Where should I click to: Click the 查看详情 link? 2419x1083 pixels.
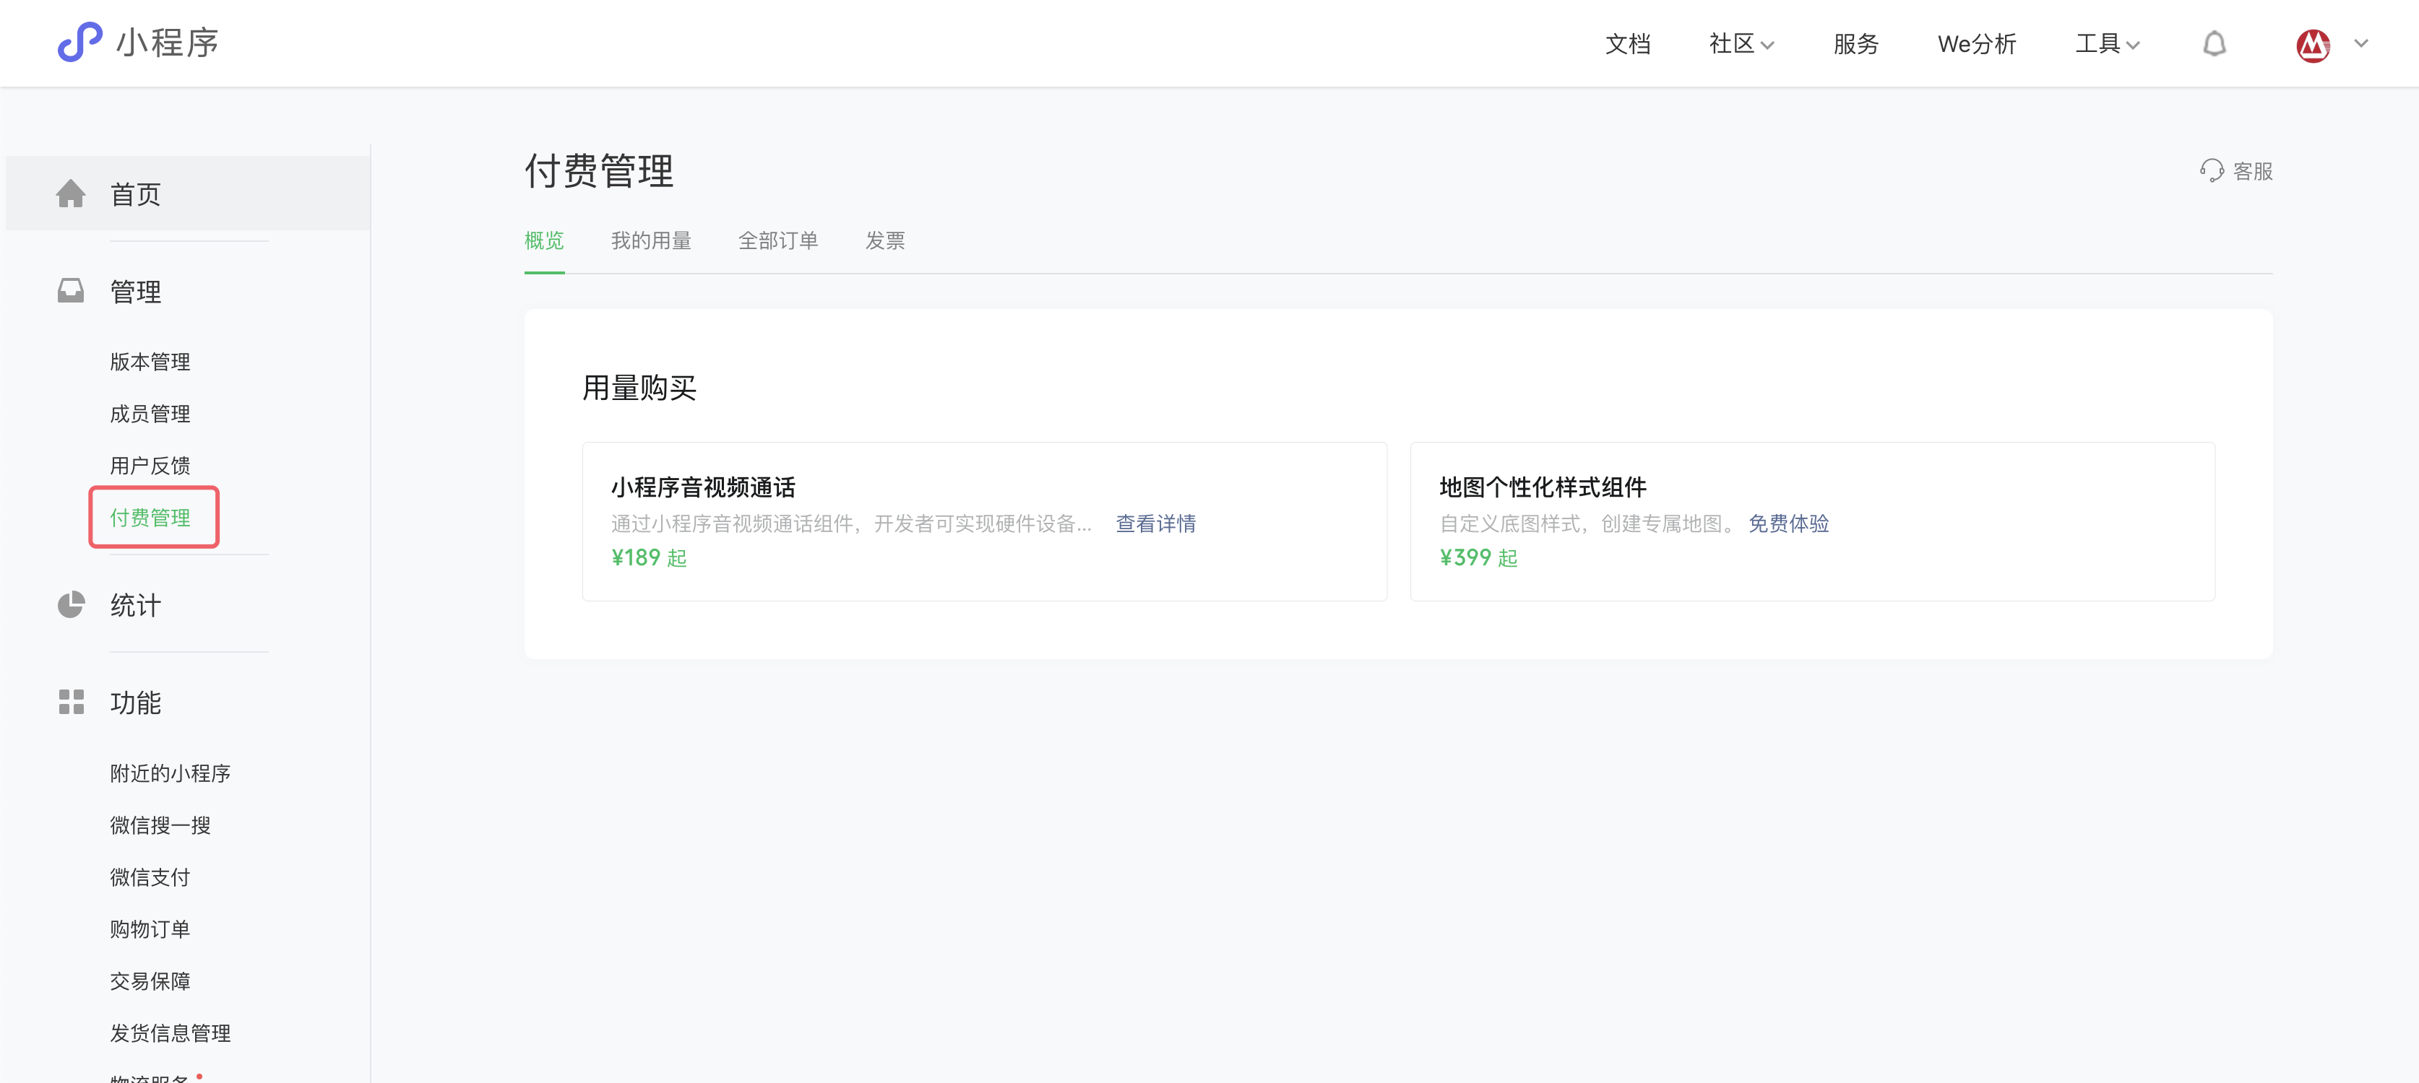pos(1155,523)
